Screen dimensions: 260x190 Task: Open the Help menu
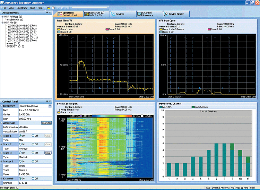(x=41, y=8)
